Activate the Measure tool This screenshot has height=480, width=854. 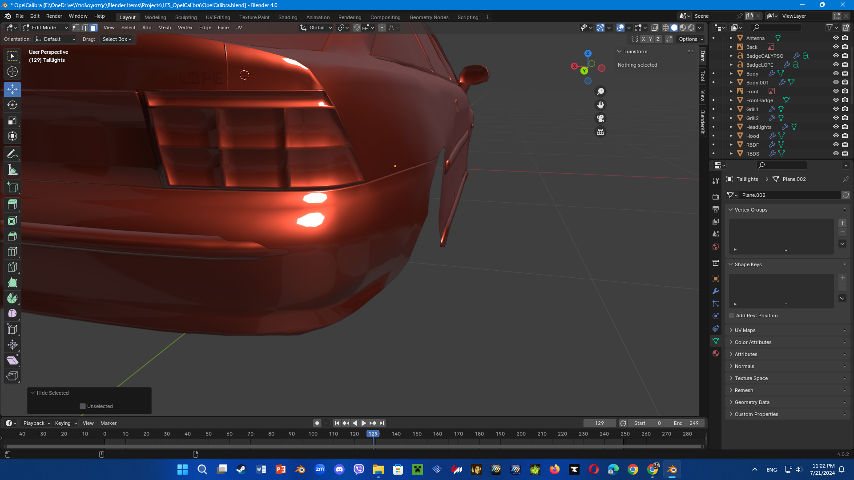tap(12, 170)
